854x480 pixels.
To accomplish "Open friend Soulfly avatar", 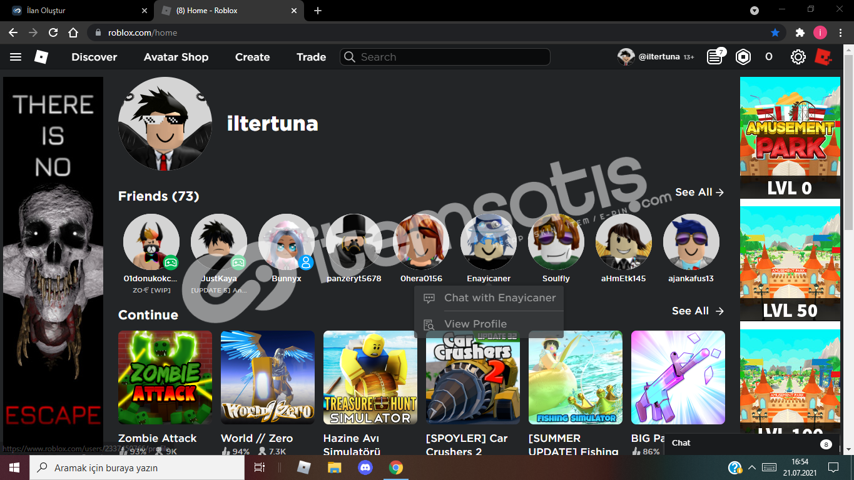I will tap(556, 242).
